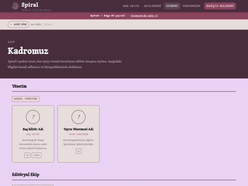Click Bağışta Bulunun button
The height and width of the screenshot is (186, 248).
click(x=220, y=6)
